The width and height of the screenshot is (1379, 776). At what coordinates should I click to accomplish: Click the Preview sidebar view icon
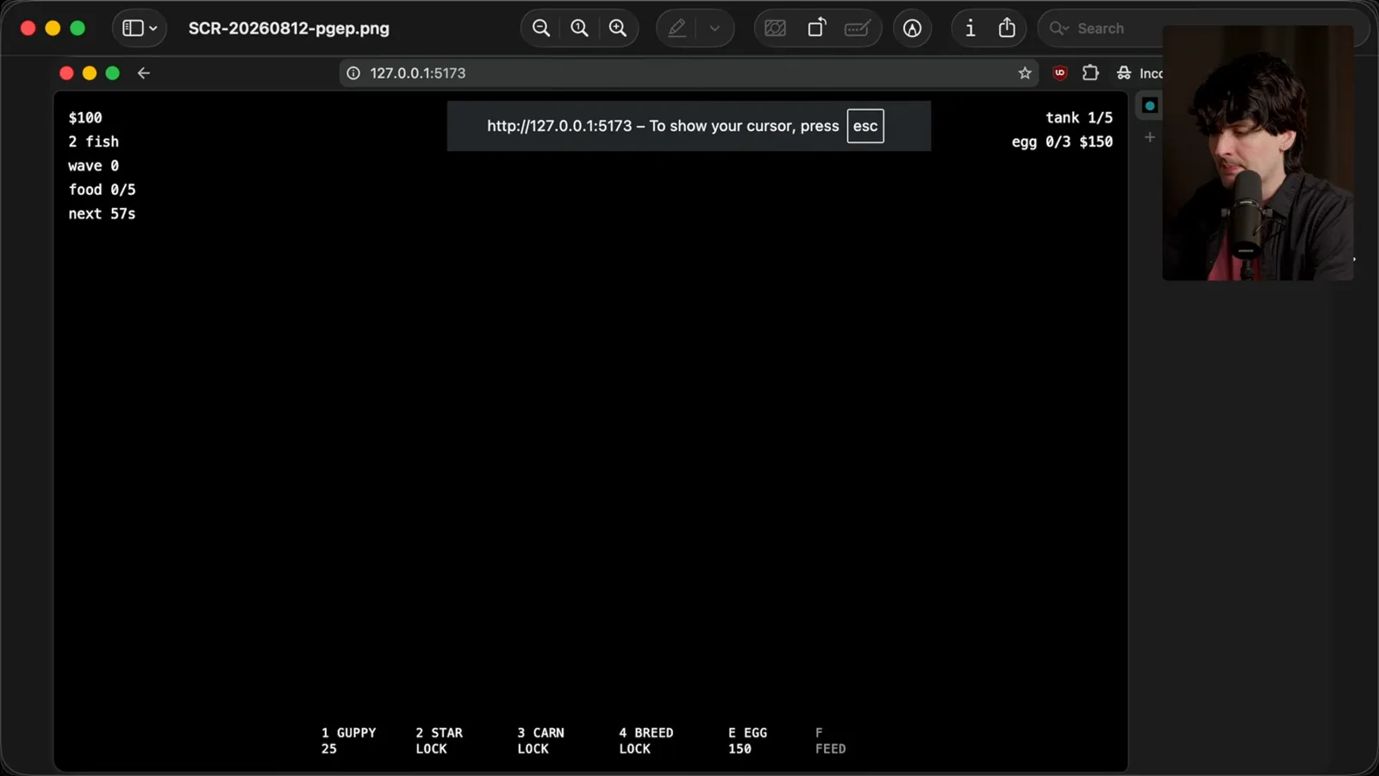tap(132, 28)
